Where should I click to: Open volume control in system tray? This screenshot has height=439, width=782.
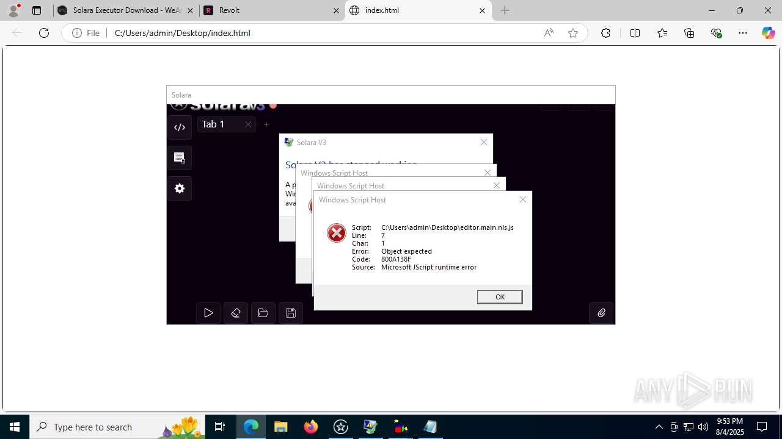(x=703, y=427)
